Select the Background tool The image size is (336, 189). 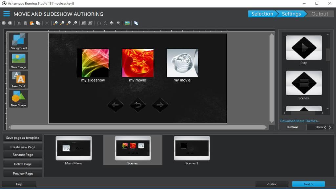coord(18,41)
